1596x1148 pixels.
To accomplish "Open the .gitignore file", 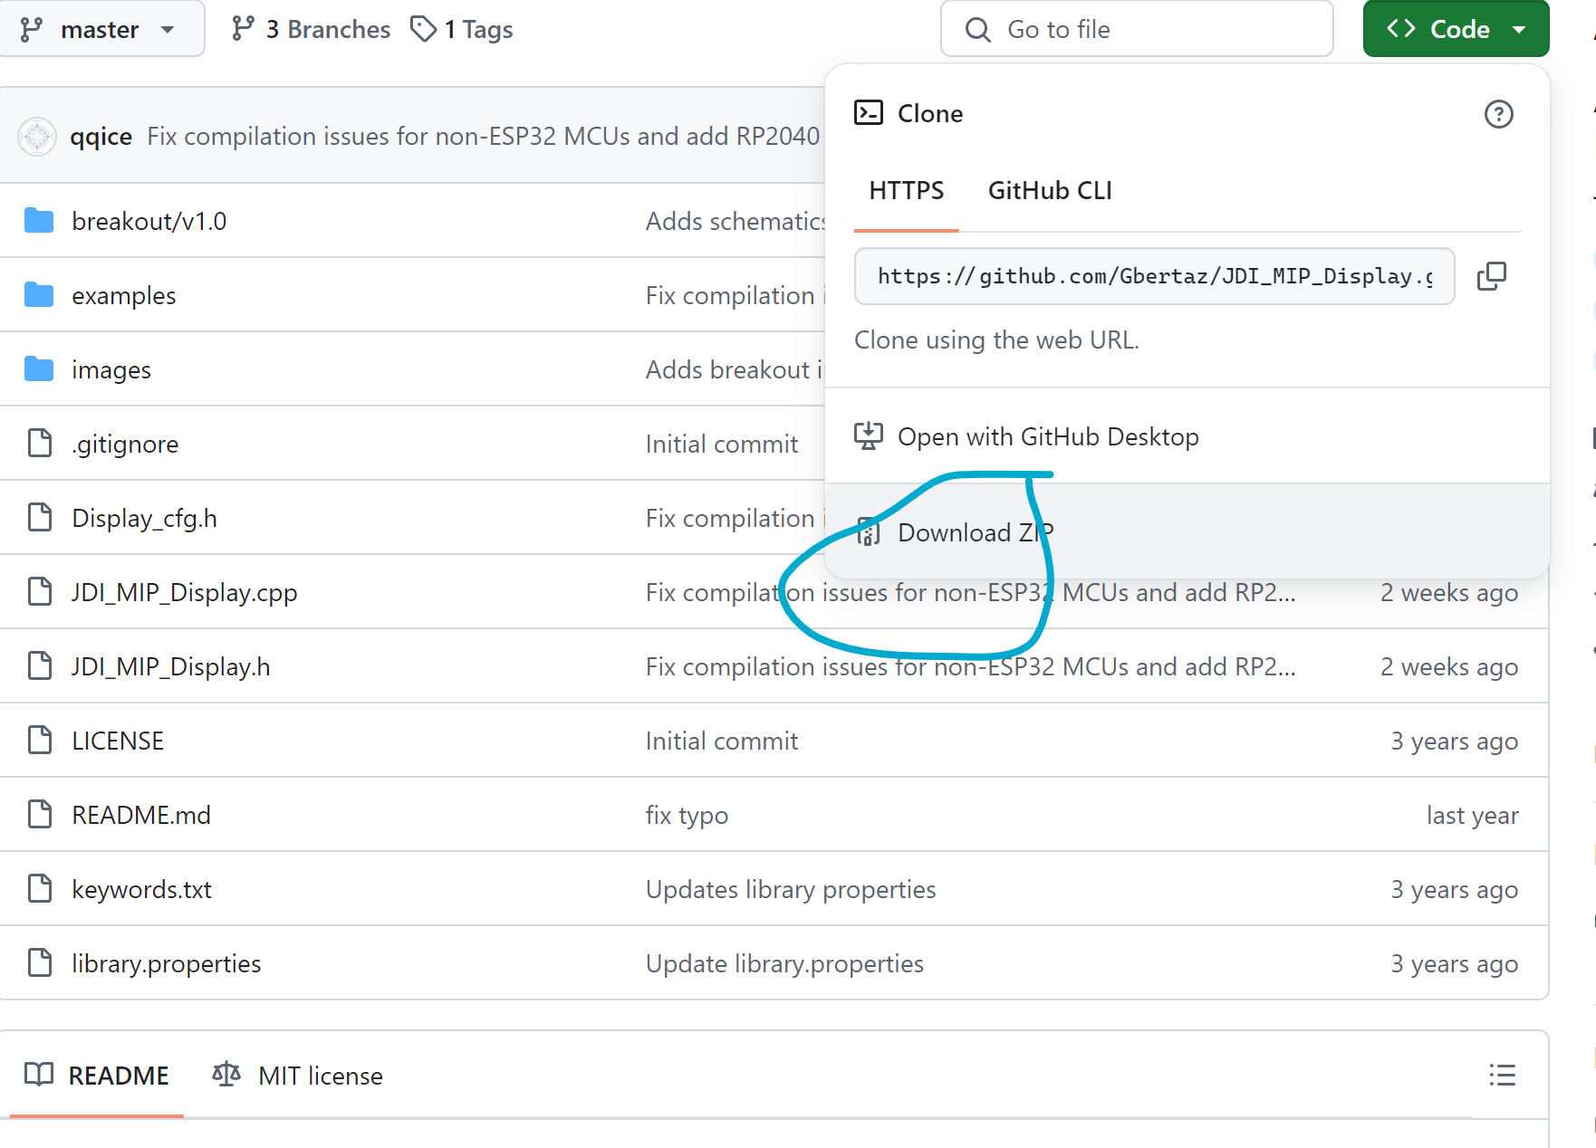I will (x=126, y=444).
